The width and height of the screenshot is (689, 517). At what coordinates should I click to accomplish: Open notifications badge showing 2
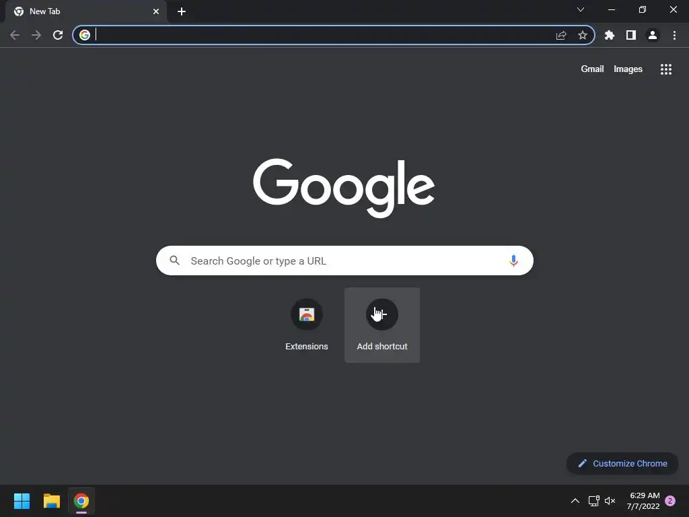coord(670,501)
